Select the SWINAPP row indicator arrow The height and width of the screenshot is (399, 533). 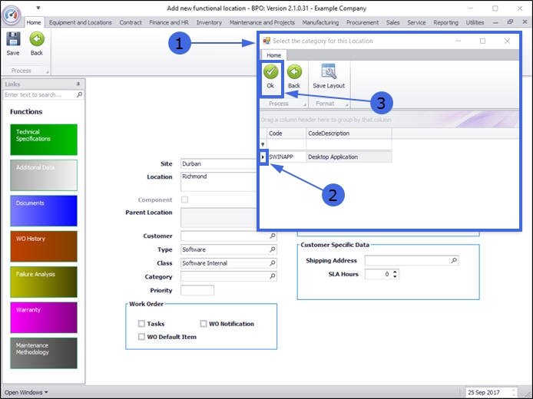tap(263, 157)
